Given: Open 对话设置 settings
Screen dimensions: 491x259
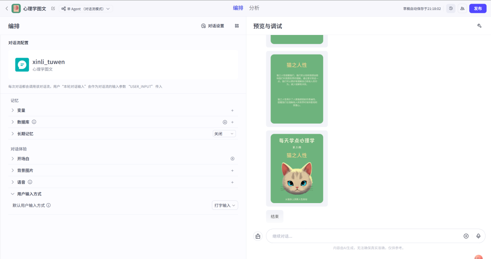Looking at the screenshot, I should pos(213,26).
